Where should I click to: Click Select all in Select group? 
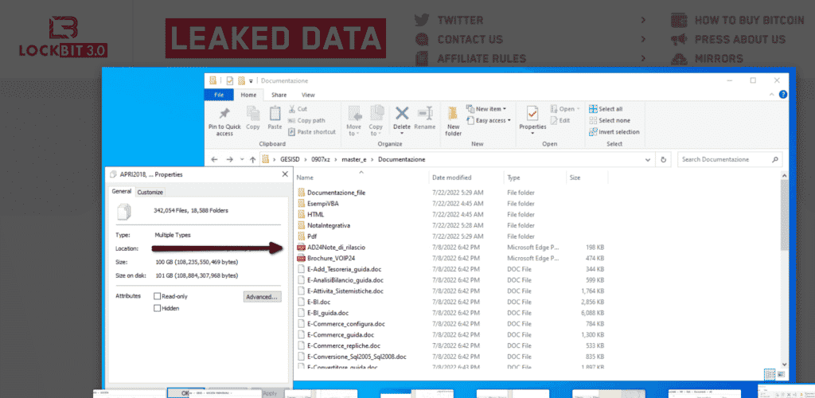pyautogui.click(x=606, y=109)
